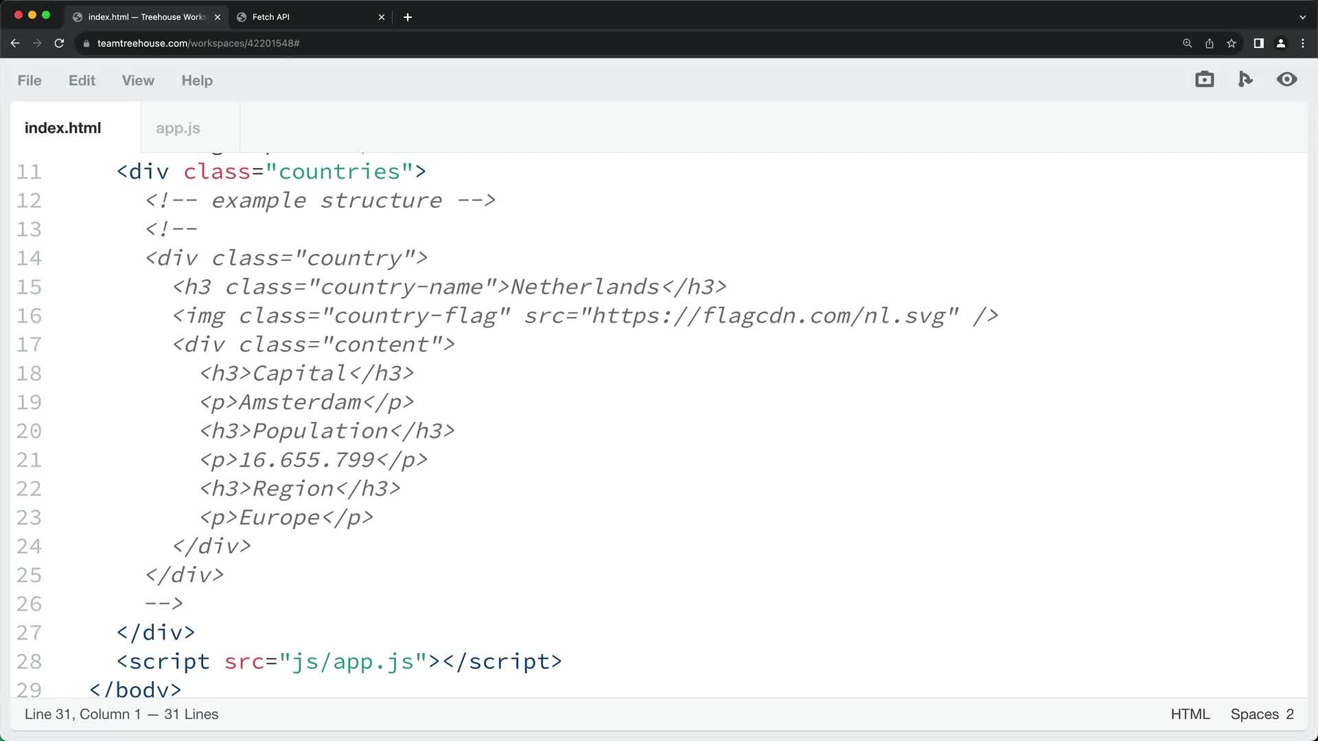The width and height of the screenshot is (1318, 741).
Task: Fork the workspace using the fork icon
Action: pyautogui.click(x=1246, y=79)
